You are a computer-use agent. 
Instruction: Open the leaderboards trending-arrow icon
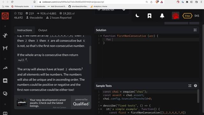[x=5, y=68]
